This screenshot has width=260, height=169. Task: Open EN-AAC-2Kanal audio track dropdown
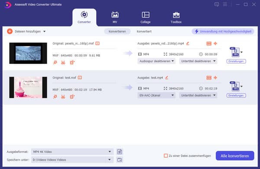(x=156, y=96)
